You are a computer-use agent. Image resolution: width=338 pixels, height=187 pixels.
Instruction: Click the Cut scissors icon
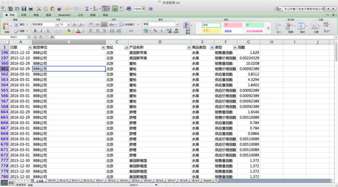coord(39,9)
